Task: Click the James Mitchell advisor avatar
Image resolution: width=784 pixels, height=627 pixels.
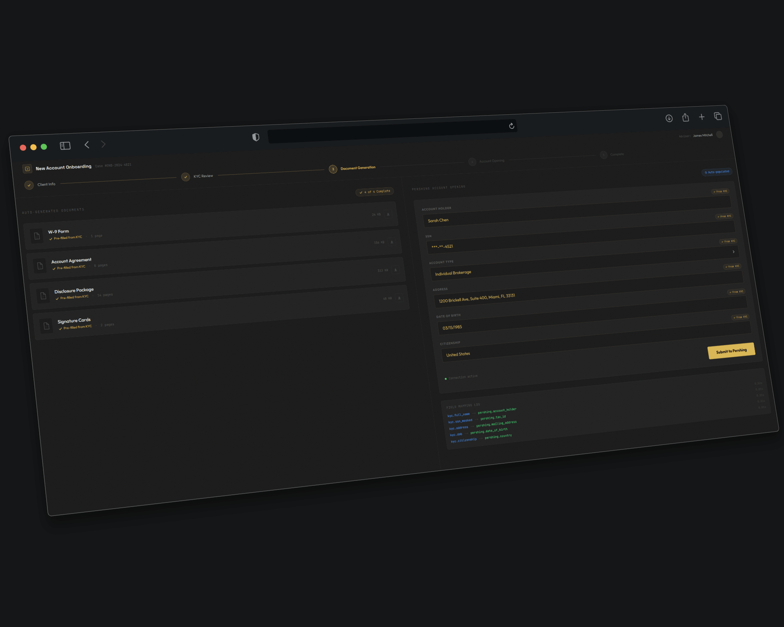Action: tap(719, 135)
